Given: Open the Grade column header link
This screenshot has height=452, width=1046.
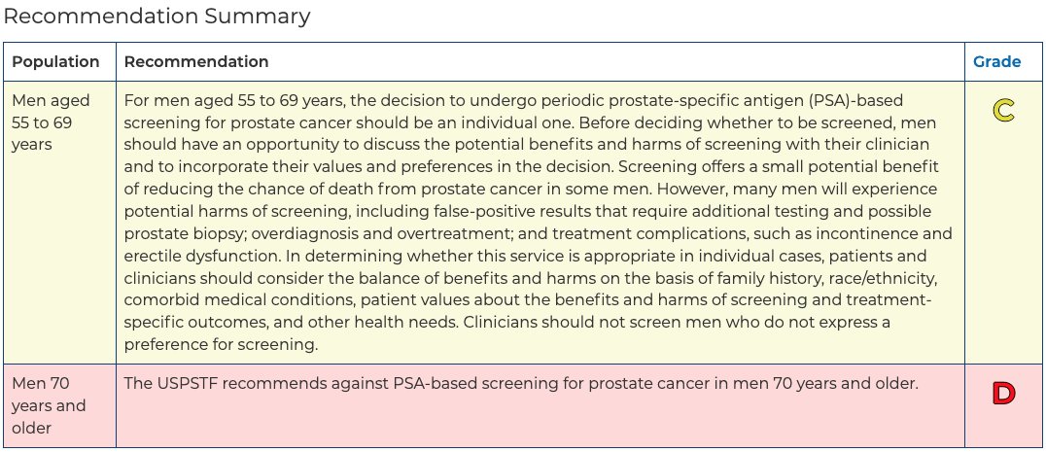Looking at the screenshot, I should click(x=996, y=62).
